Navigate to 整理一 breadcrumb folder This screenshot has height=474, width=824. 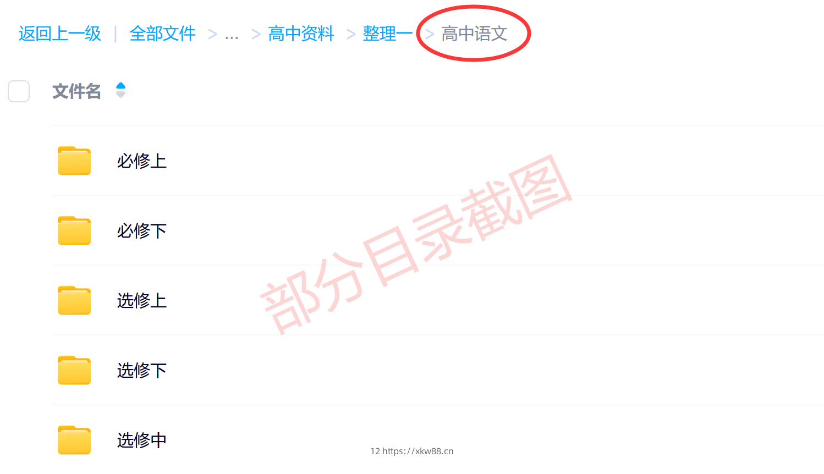click(388, 34)
